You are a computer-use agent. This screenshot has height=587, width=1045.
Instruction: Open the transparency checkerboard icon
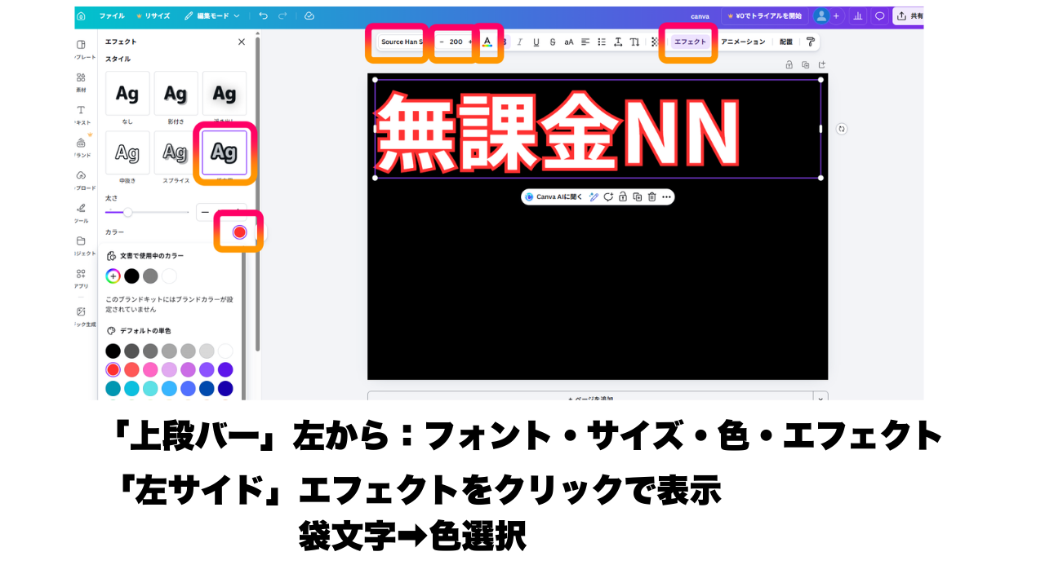coord(655,42)
